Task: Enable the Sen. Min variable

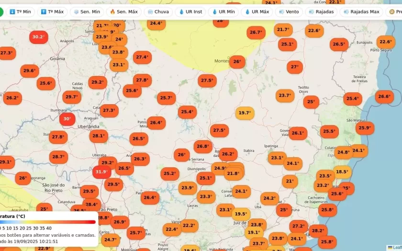Action: (87, 11)
